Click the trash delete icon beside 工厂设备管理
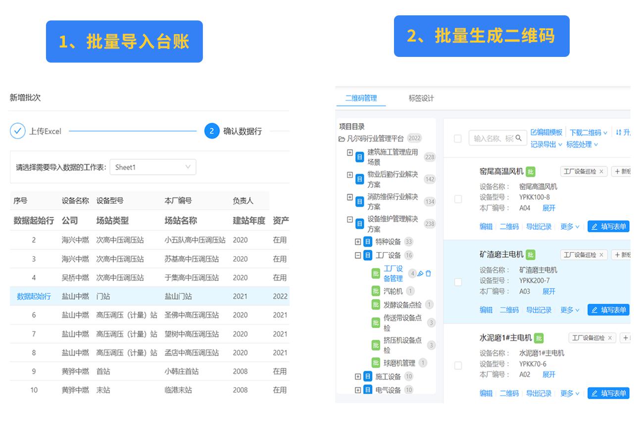The width and height of the screenshot is (639, 422). coord(429,273)
